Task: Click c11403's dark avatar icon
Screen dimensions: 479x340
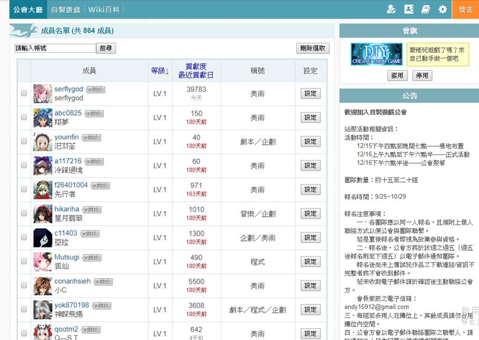Action: [x=43, y=238]
